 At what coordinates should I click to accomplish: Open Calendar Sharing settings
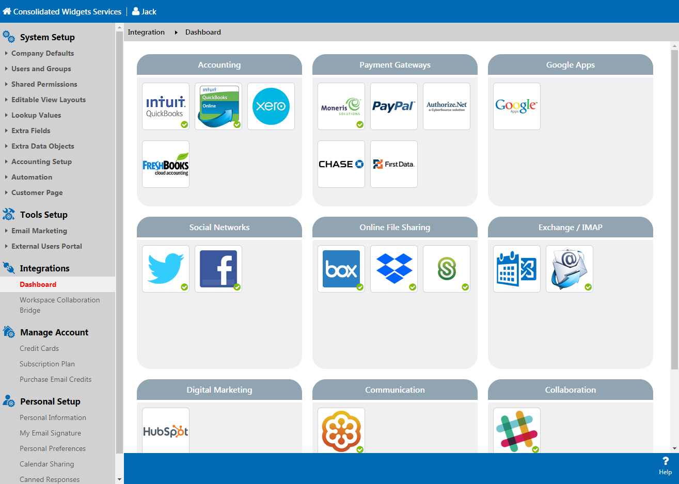click(x=46, y=464)
